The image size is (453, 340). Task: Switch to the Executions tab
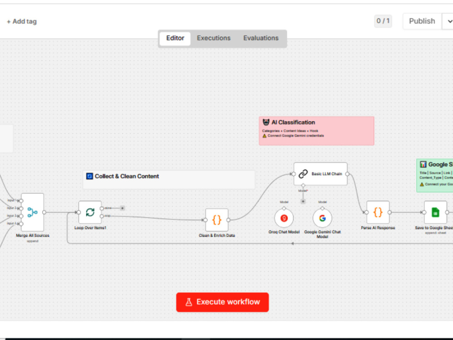coord(214,38)
